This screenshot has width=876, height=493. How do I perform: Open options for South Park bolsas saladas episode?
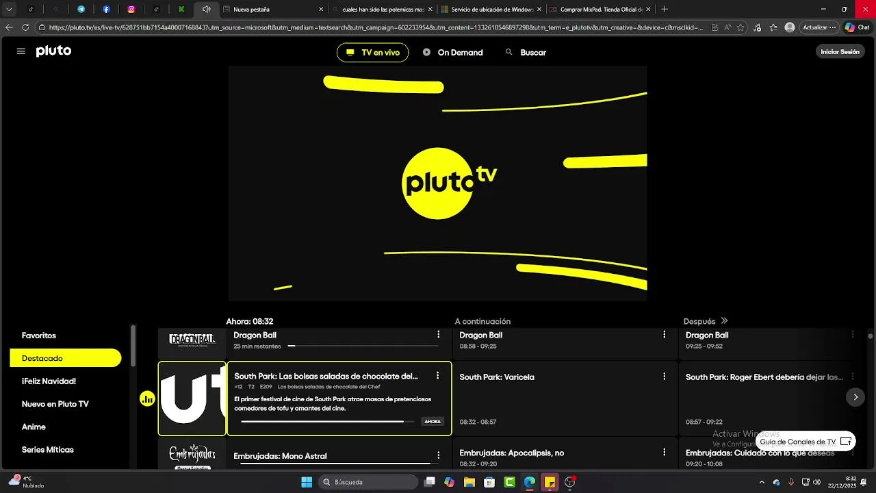pos(437,376)
